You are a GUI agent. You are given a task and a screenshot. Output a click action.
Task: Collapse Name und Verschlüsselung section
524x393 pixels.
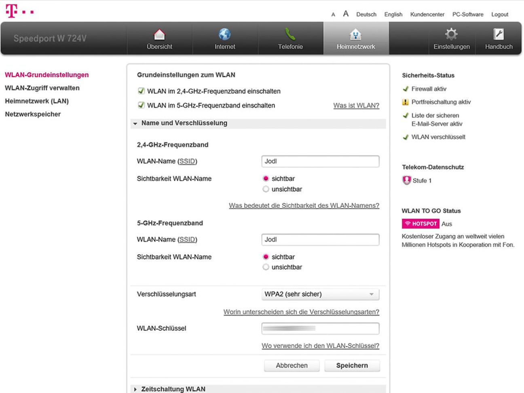pos(258,123)
